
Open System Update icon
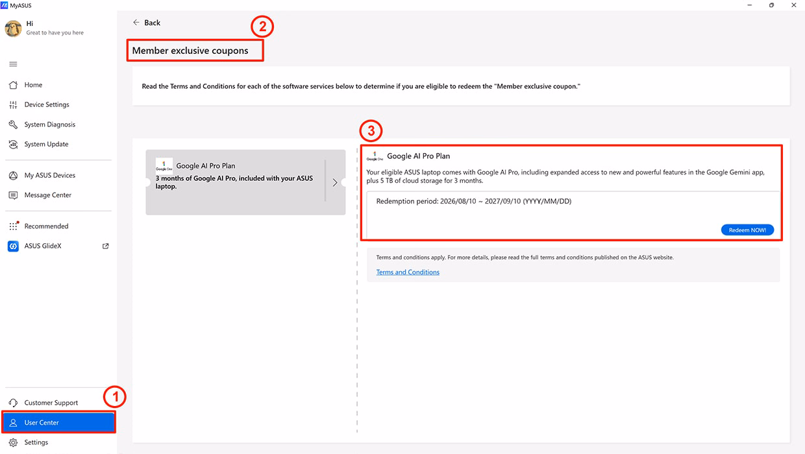pos(13,144)
